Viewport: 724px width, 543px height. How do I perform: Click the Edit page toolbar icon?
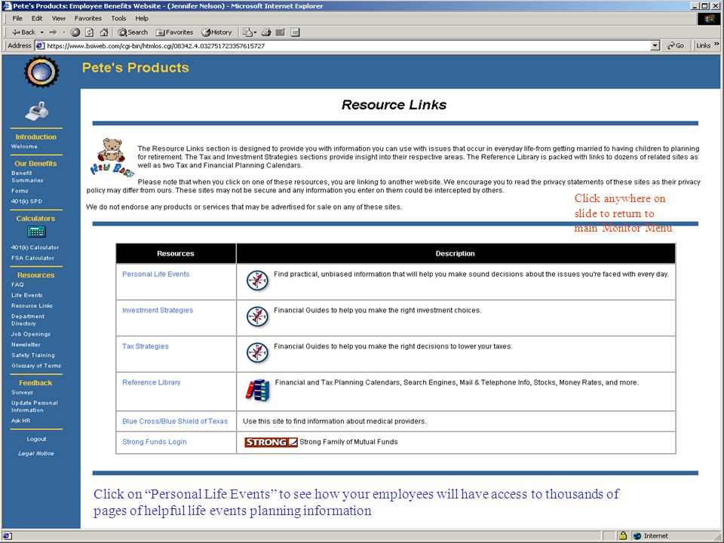coord(281,32)
